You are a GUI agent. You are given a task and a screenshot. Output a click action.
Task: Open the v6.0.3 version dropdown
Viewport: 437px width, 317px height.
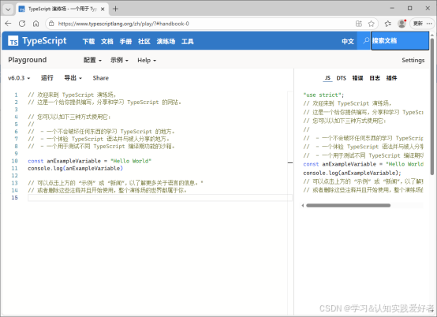click(x=19, y=78)
